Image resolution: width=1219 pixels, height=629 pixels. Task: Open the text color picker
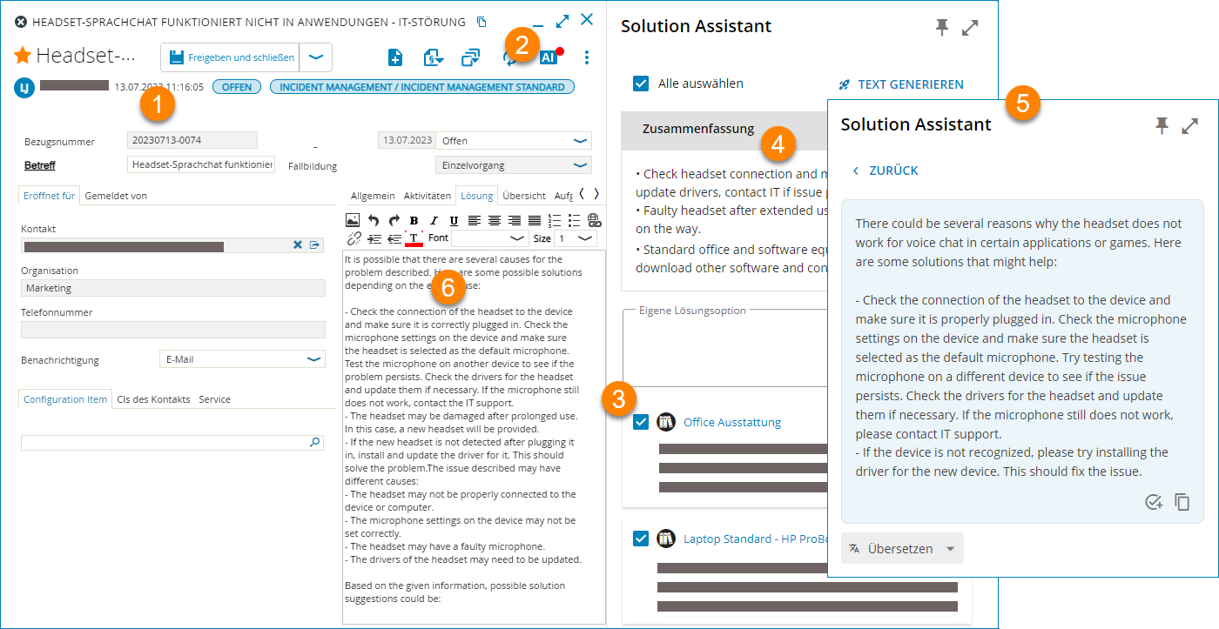click(x=414, y=238)
